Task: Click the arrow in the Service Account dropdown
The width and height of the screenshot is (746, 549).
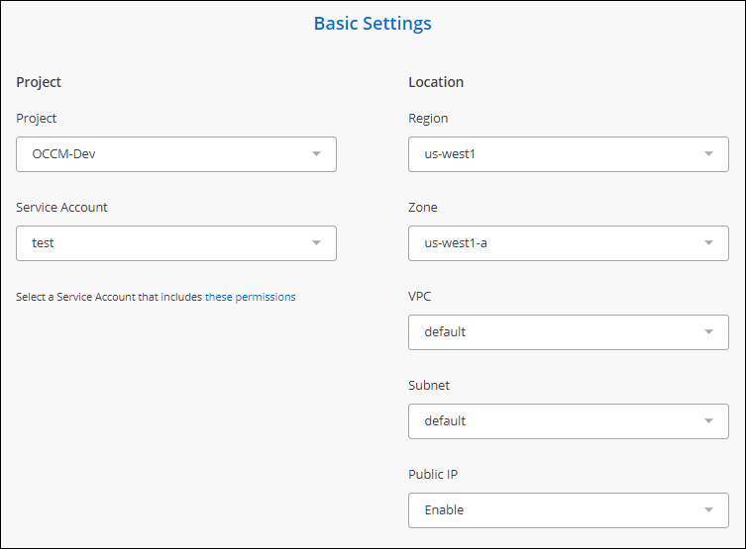Action: [316, 243]
